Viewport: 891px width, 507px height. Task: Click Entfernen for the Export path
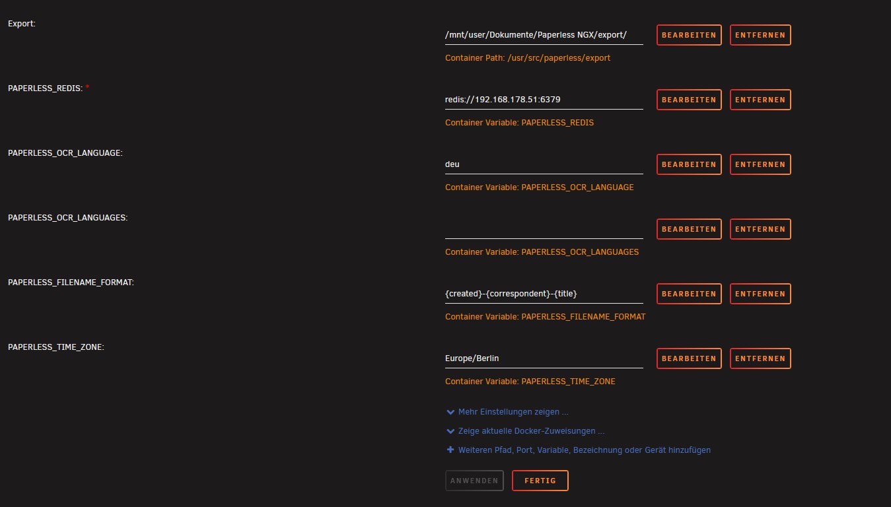pos(760,35)
